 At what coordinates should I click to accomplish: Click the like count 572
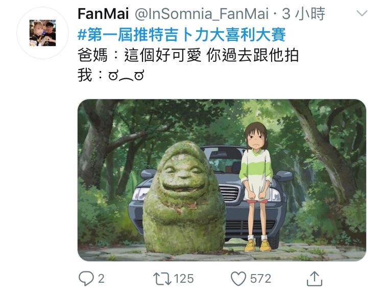pyautogui.click(x=260, y=279)
